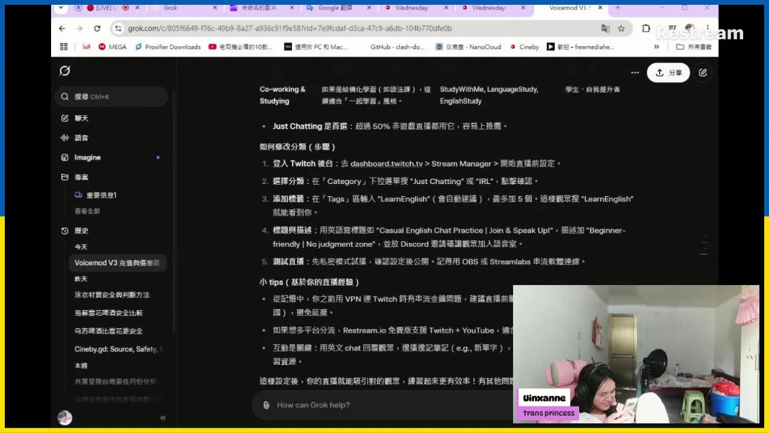The height and width of the screenshot is (433, 769).
Task: Open the MEGA bookmark
Action: coord(112,46)
